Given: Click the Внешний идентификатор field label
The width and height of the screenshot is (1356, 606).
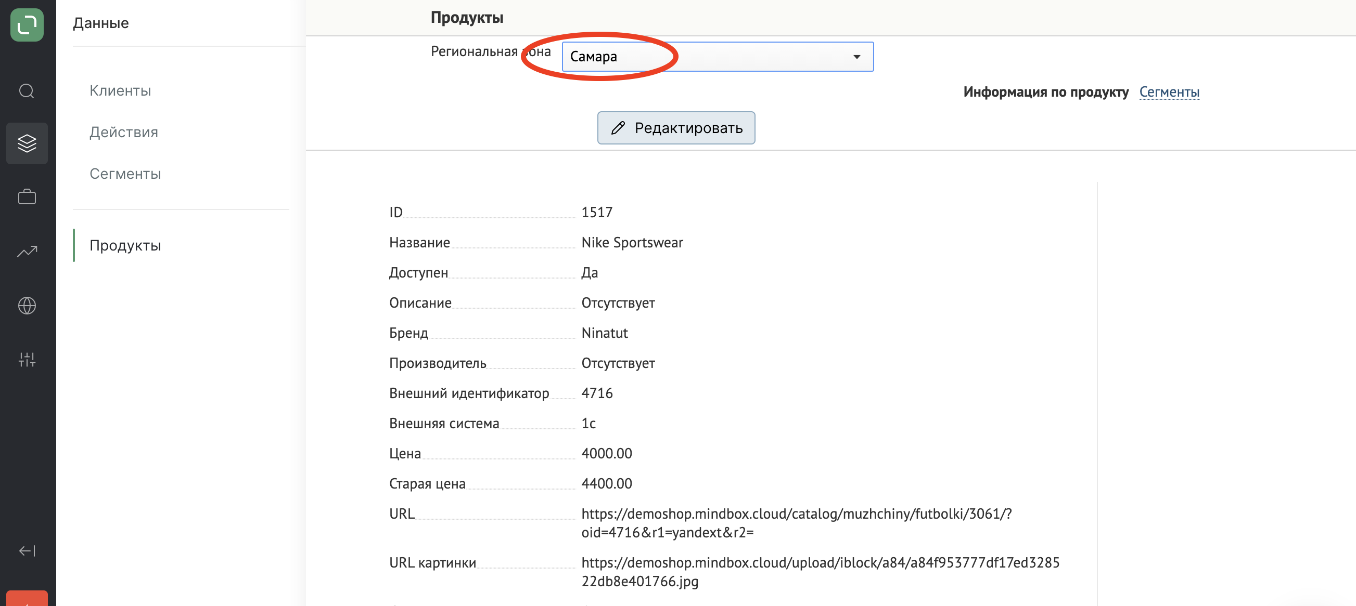Looking at the screenshot, I should point(469,393).
